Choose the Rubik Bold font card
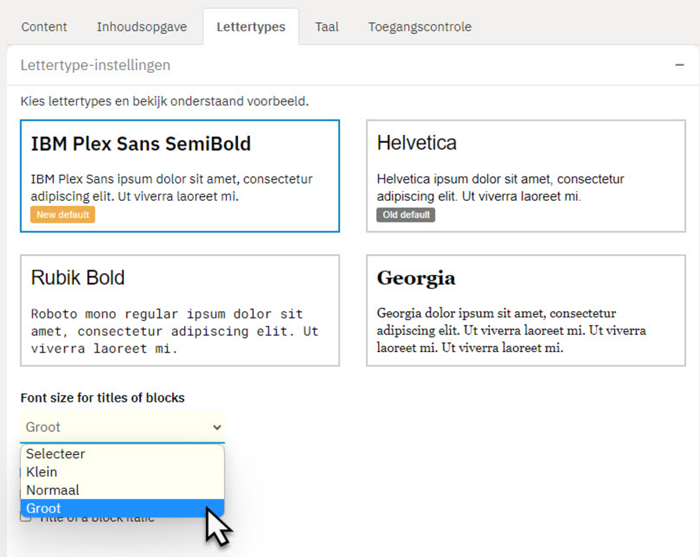 180,311
